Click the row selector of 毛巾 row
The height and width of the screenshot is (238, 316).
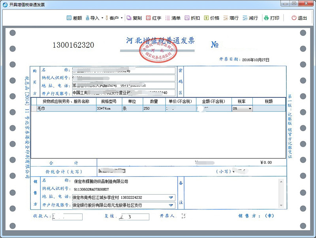click(34, 108)
